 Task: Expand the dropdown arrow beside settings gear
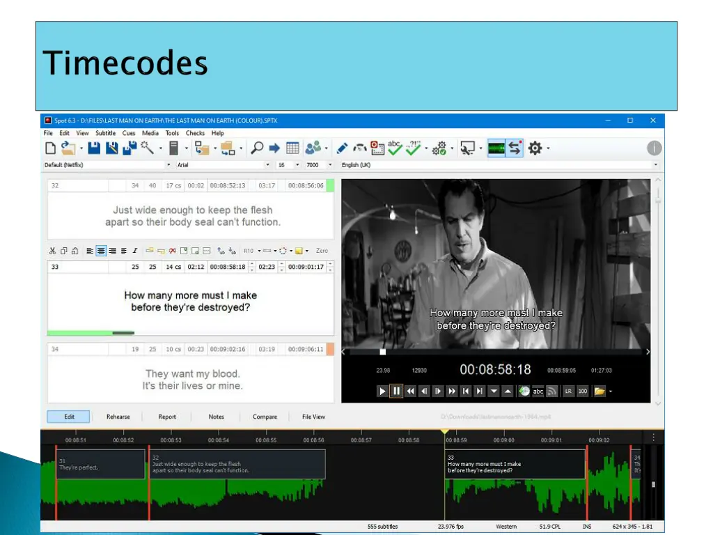(x=549, y=148)
